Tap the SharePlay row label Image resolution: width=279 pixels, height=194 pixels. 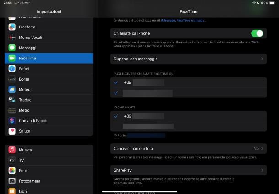click(123, 170)
